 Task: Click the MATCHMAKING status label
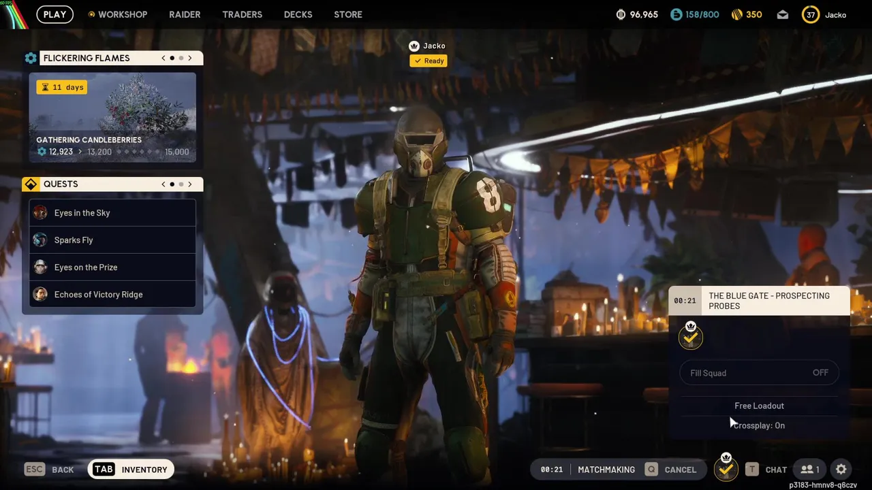pyautogui.click(x=606, y=470)
